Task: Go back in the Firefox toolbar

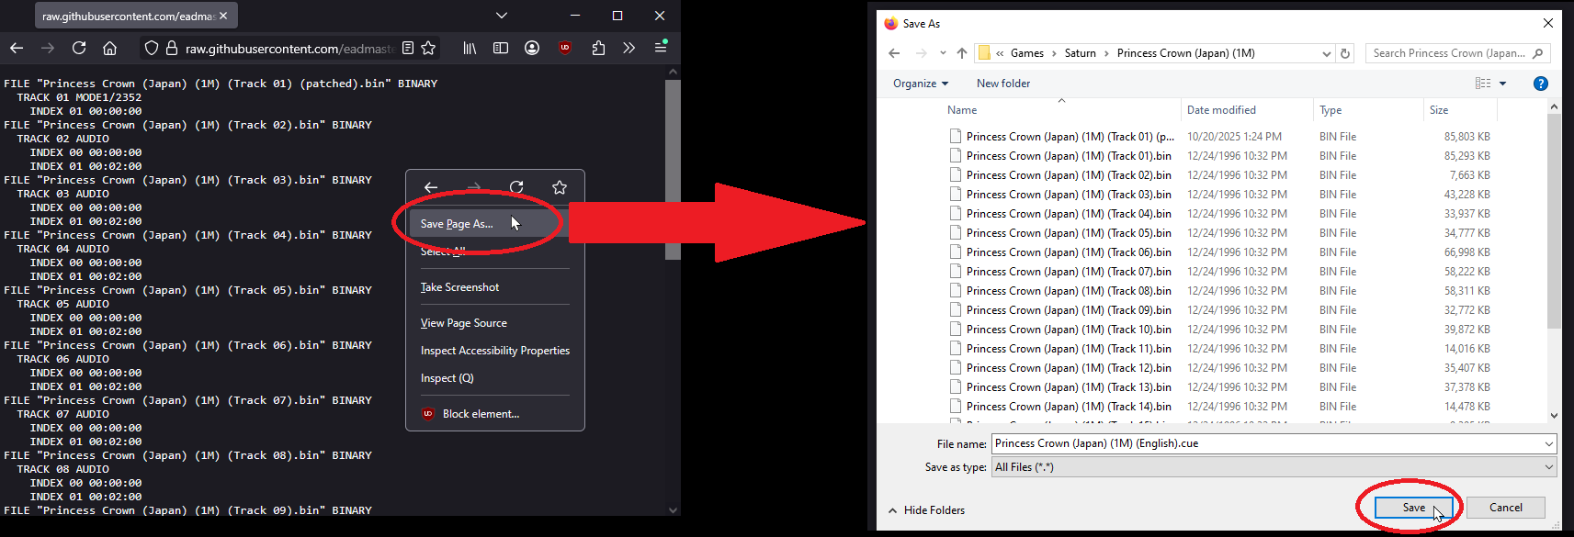Action: tap(17, 48)
